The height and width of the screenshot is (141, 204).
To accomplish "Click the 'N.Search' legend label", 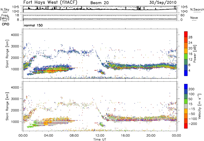I will 197,9.
